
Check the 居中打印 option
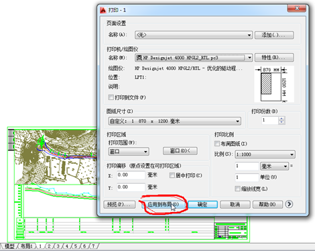(x=172, y=175)
